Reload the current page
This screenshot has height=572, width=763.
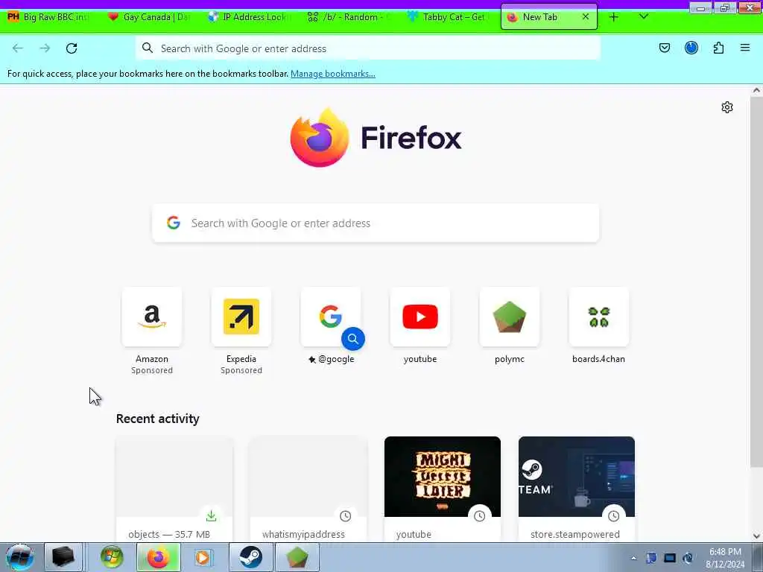(x=72, y=48)
